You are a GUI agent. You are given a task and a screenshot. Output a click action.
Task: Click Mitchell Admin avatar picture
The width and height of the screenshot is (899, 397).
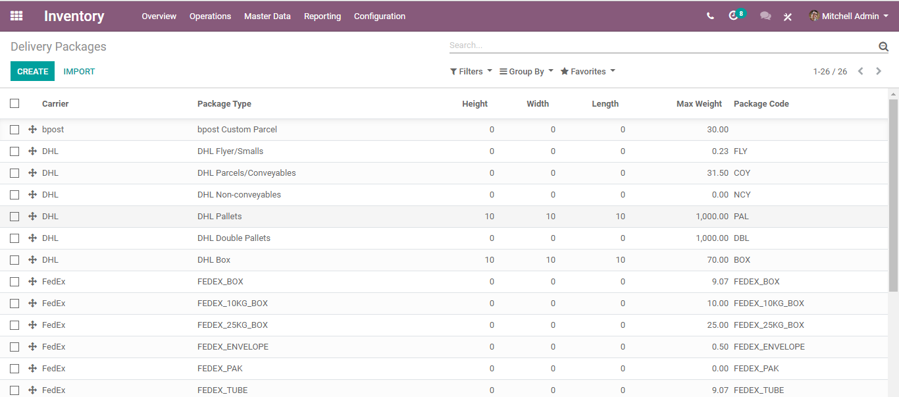(x=814, y=16)
